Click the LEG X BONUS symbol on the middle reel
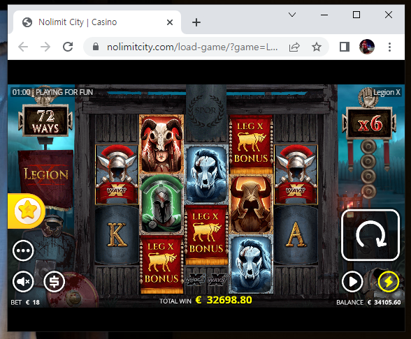Screen dimensions: 411x339 click(206, 234)
